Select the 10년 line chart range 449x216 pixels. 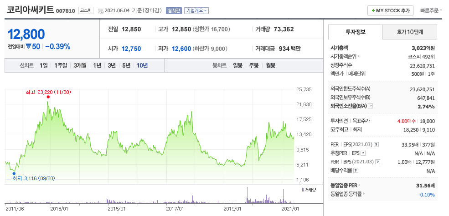(142, 65)
